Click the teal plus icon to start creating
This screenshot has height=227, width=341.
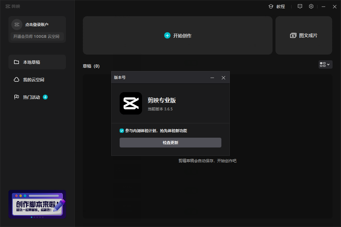point(167,35)
